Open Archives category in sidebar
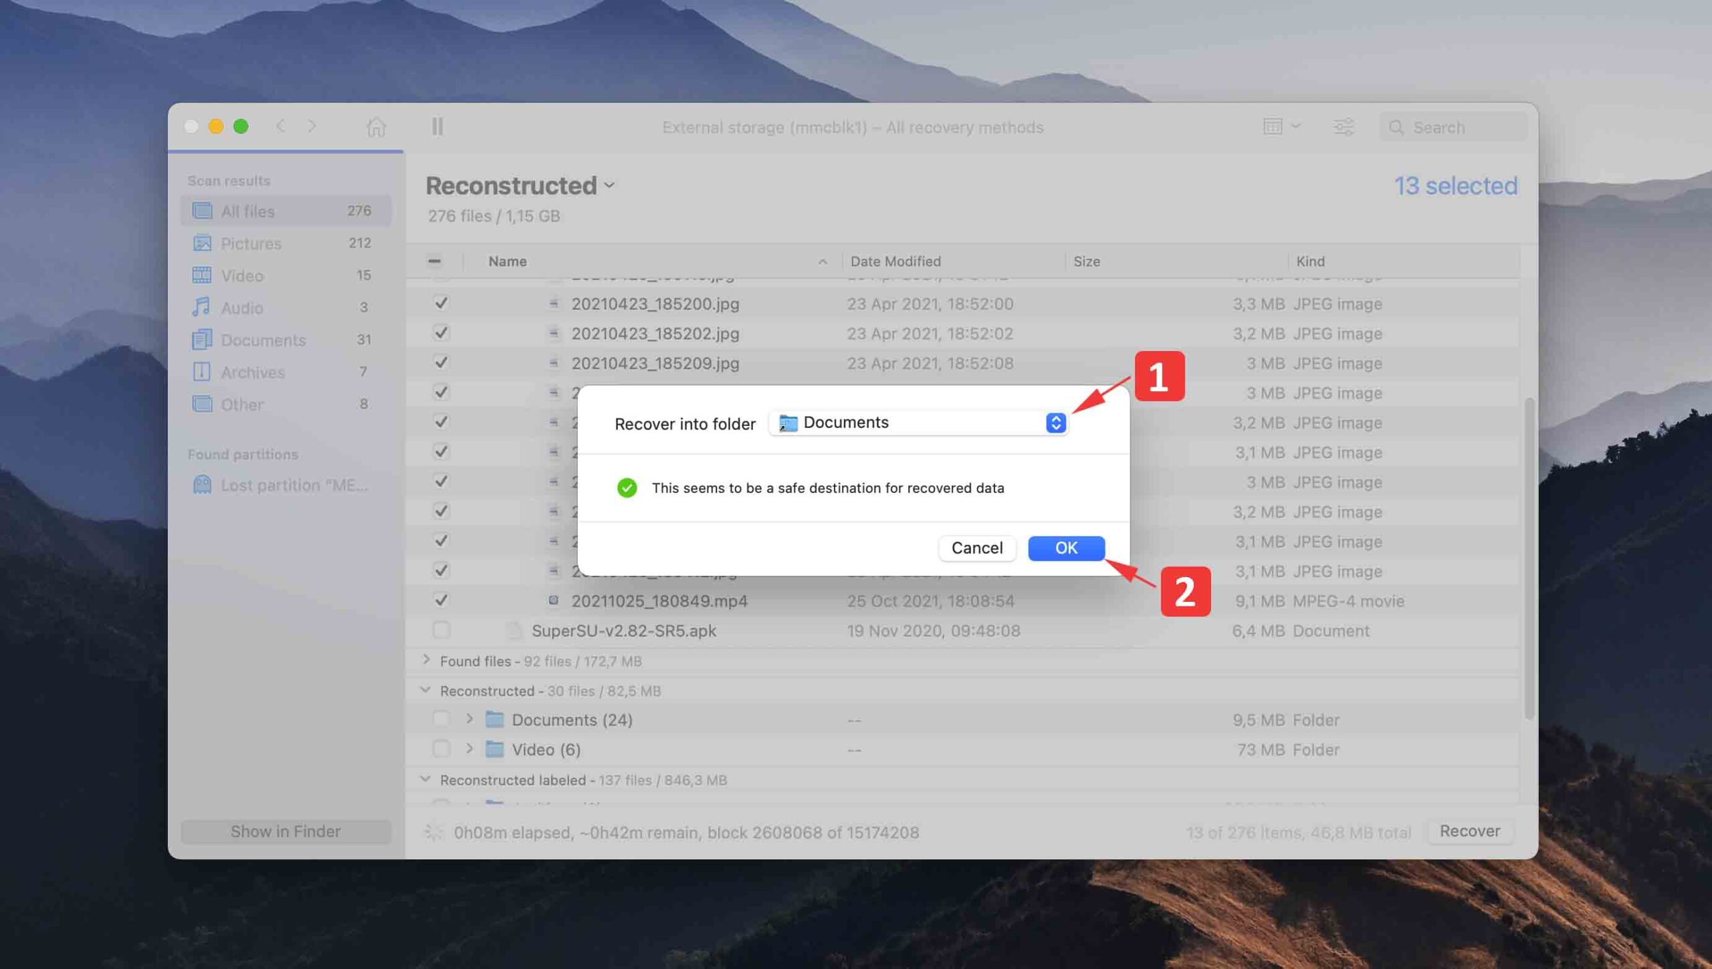This screenshot has width=1712, height=969. tap(252, 372)
